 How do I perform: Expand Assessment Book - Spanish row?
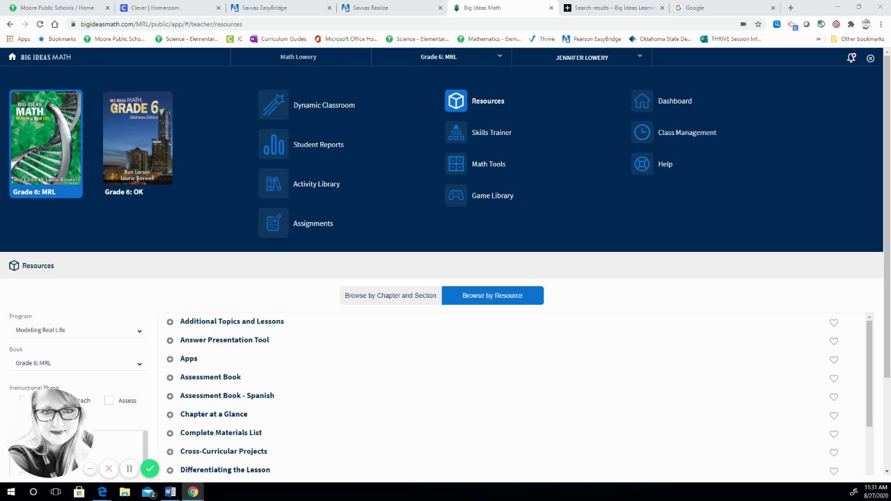pos(170,396)
